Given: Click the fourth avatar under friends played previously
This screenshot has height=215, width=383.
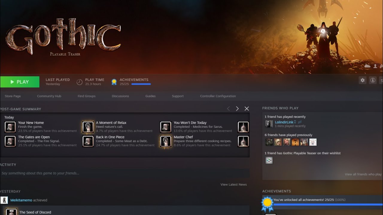Looking at the screenshot, I should [295, 142].
